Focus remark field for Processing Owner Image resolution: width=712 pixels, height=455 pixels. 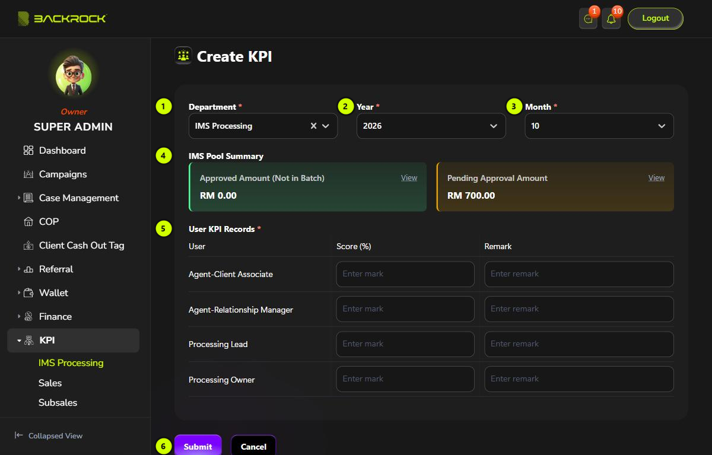tap(579, 379)
